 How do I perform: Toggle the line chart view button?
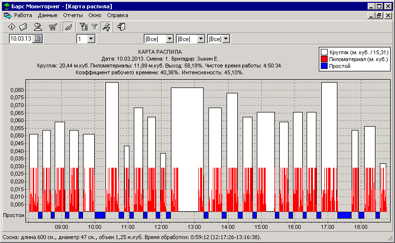69,27
